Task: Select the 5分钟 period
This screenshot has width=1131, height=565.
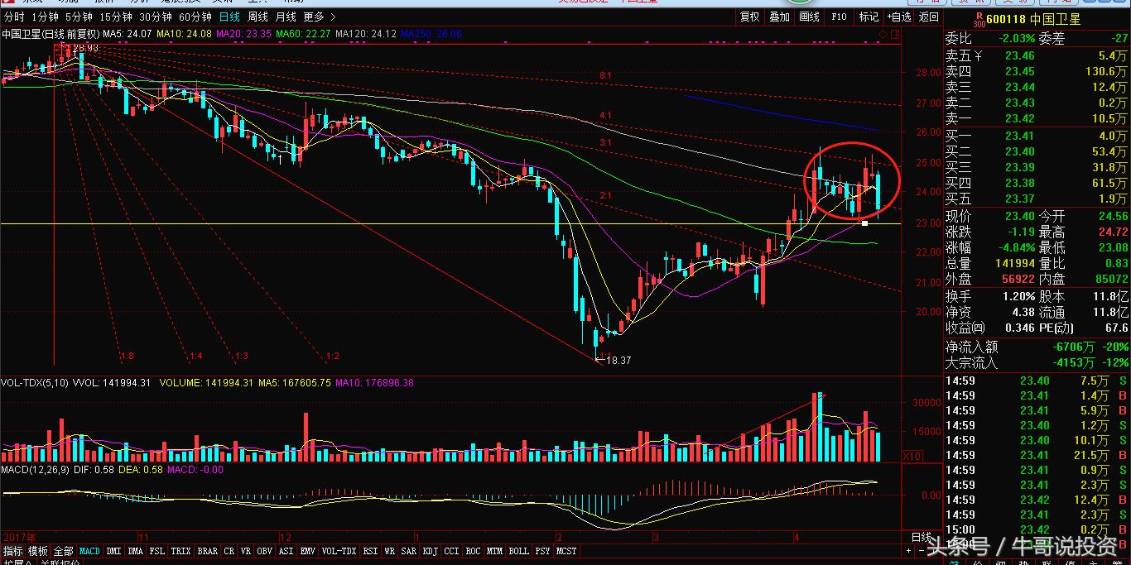Action: click(x=79, y=17)
